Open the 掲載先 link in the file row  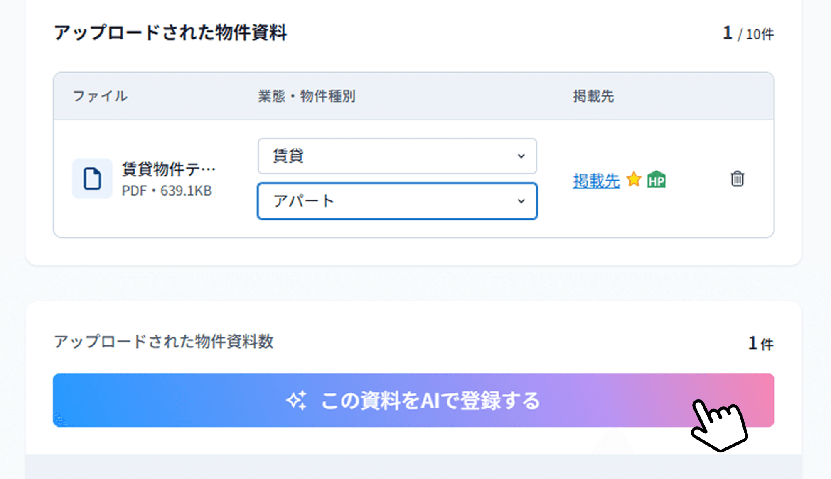596,181
